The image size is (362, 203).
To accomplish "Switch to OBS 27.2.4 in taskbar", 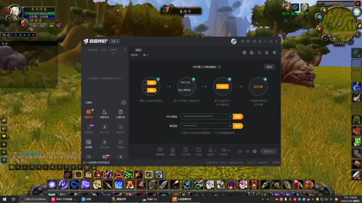I will point(33,199).
